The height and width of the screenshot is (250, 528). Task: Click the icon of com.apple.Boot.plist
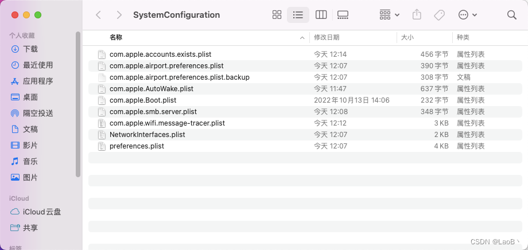(x=102, y=100)
